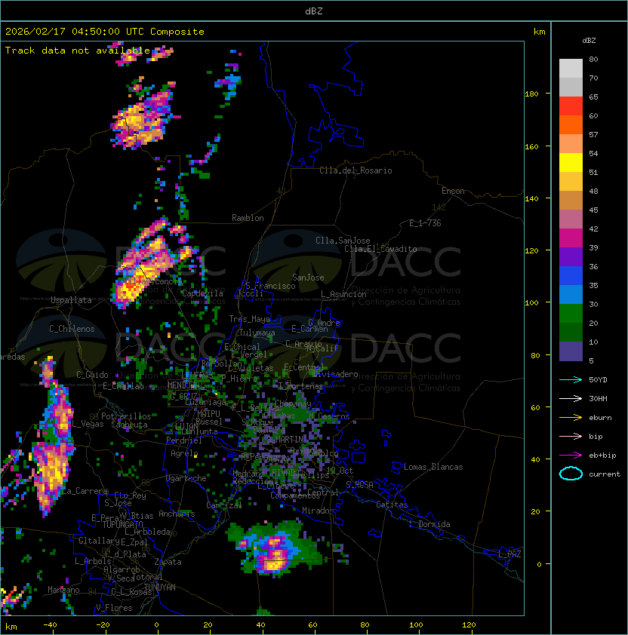This screenshot has height=635, width=628.
Task: Click the 'E_1-736' map label
Action: click(x=425, y=223)
